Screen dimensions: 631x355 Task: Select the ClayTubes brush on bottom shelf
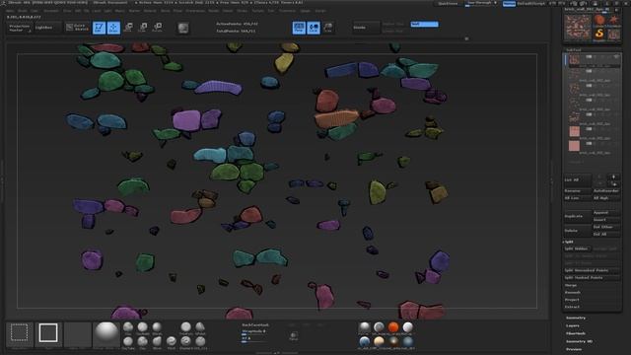(x=128, y=342)
